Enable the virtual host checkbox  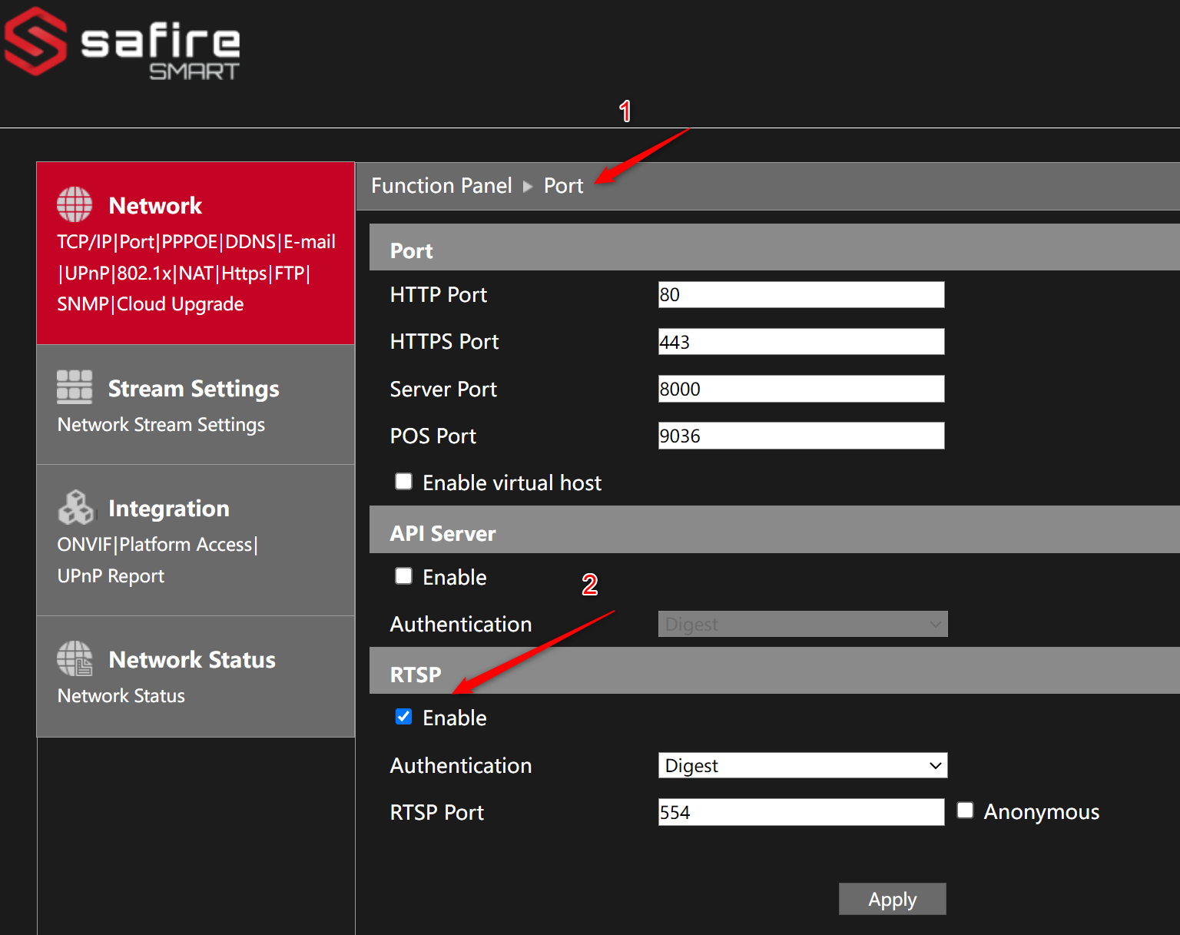click(x=403, y=481)
